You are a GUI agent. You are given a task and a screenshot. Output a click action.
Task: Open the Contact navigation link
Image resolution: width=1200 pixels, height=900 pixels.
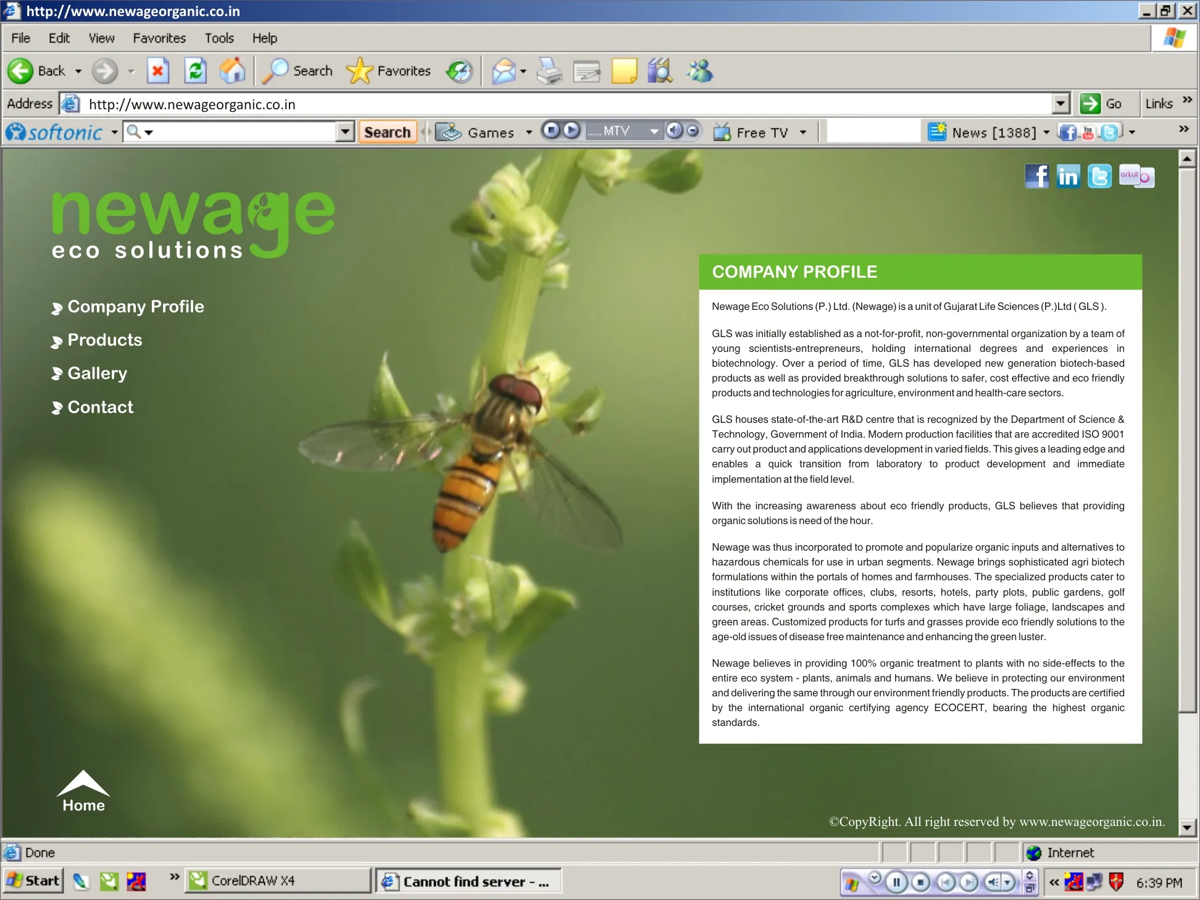93,407
